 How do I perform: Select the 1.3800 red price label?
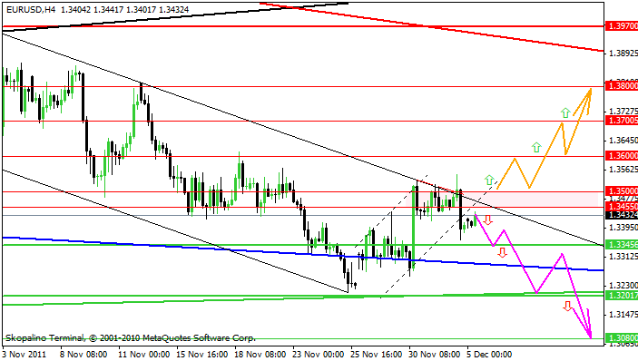pyautogui.click(x=622, y=86)
